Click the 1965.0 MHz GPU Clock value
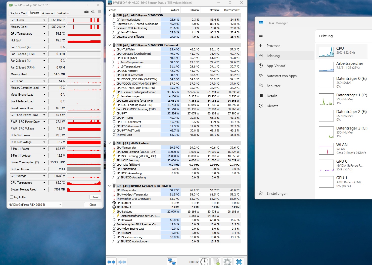 57,20
